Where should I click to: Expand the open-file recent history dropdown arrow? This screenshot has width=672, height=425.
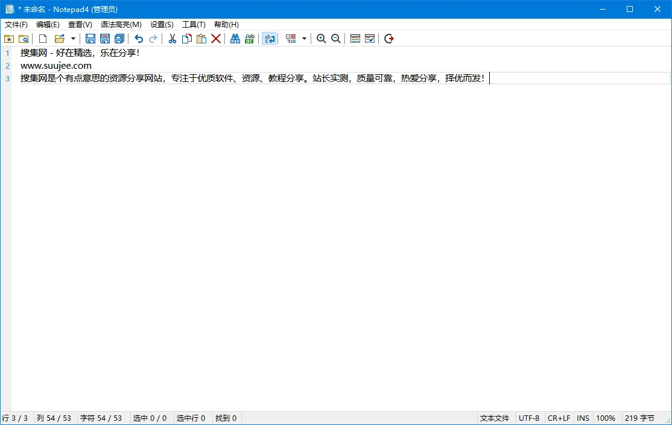click(73, 39)
